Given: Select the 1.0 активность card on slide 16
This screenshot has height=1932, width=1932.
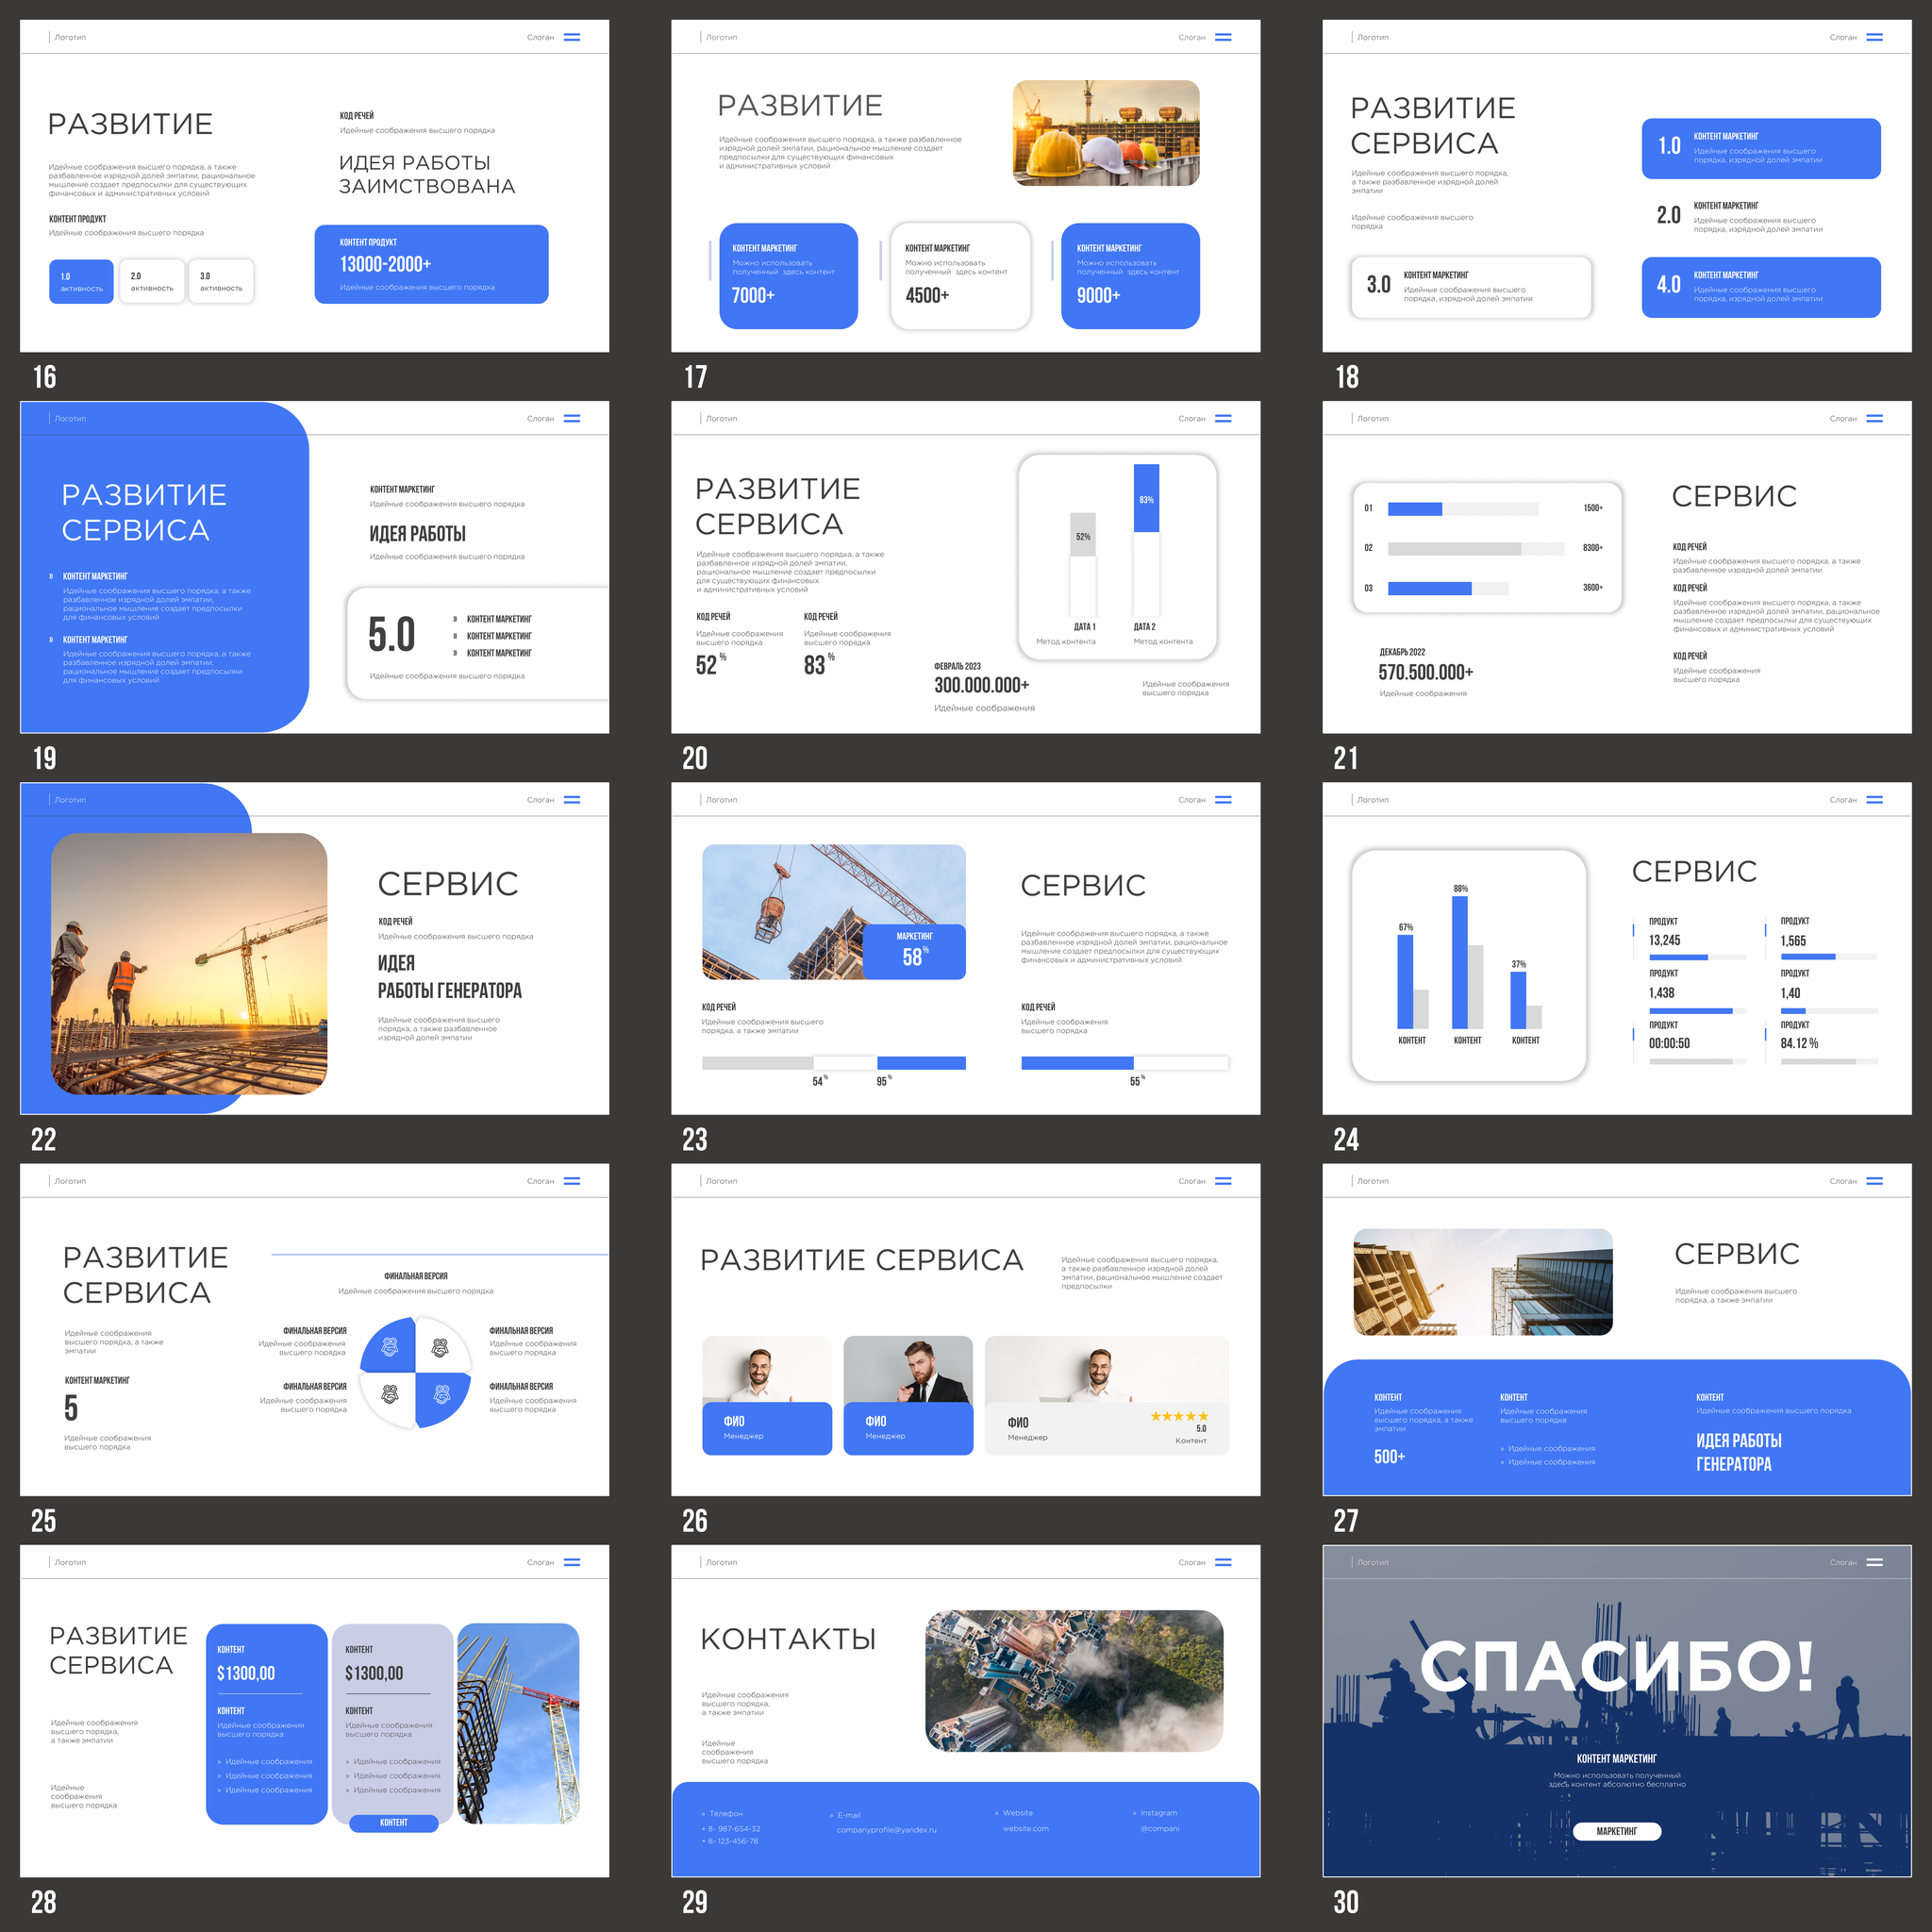Looking at the screenshot, I should (81, 281).
